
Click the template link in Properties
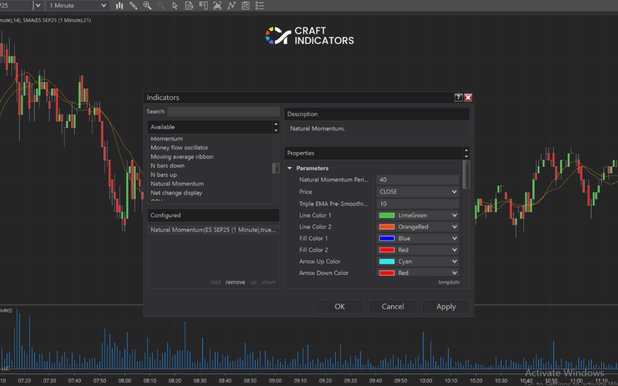pos(449,282)
